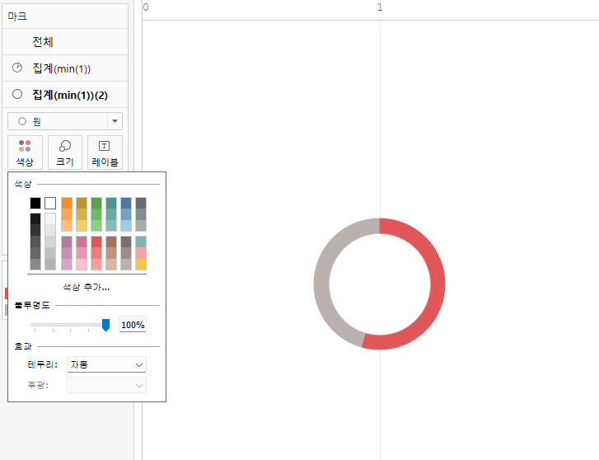Viewport: 599px width, 460px height.
Task: Click the 마크 card header
Action: click(x=65, y=16)
